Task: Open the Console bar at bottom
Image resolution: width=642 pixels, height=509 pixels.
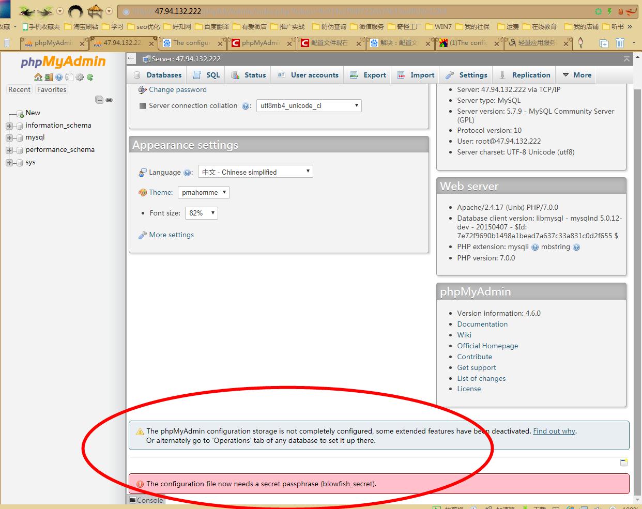Action: 147,500
